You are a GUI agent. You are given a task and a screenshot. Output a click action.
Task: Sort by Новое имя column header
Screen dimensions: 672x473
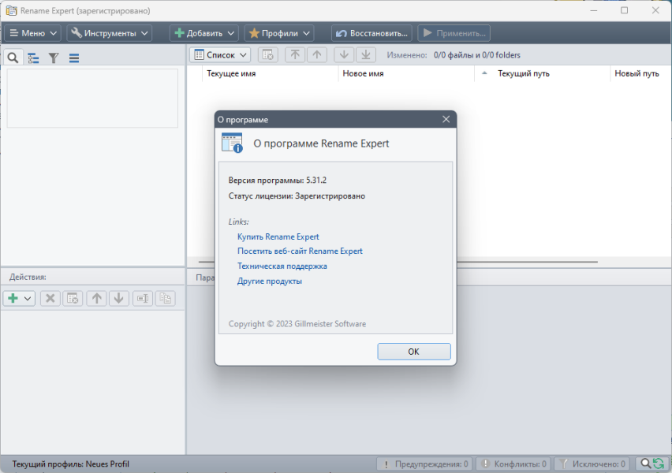[406, 73]
